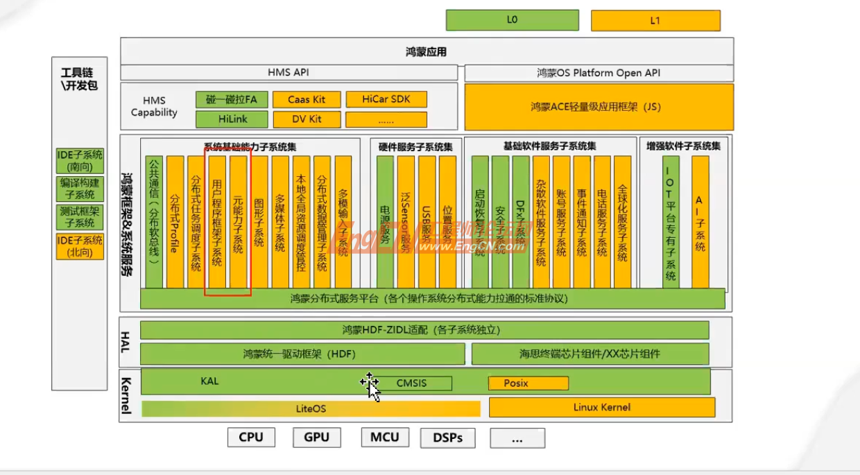Select the DV Kit block
Screen dimensions: 860x475
click(307, 119)
